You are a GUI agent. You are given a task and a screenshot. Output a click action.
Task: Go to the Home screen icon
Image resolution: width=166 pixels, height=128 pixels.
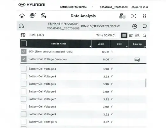tap(22, 16)
